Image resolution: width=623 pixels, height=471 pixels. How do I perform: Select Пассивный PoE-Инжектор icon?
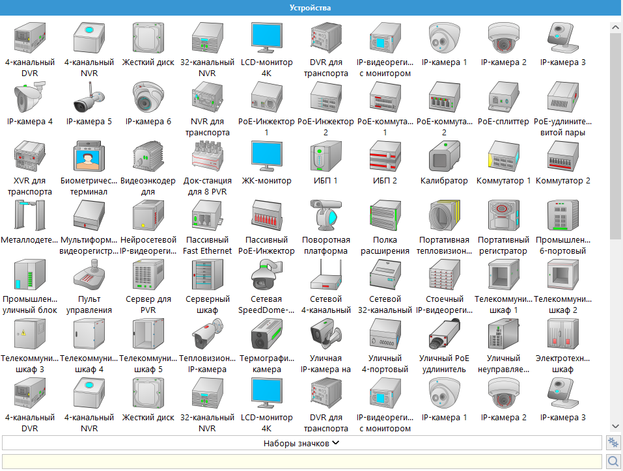(267, 215)
